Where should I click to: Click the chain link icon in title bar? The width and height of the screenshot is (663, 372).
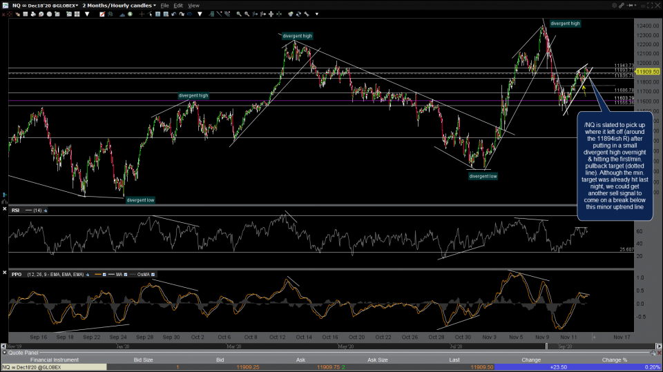(622, 5)
